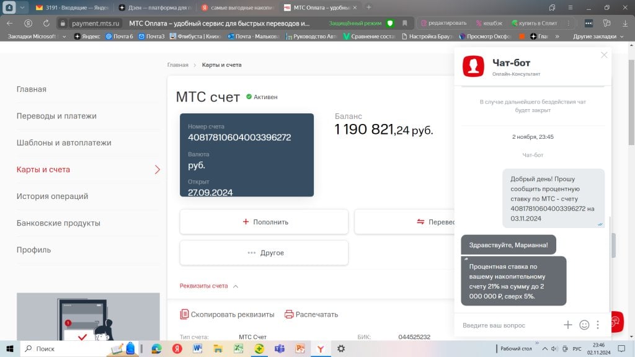This screenshot has height=357, width=635.
Task: Open Профиль sidebar item
Action: tap(33, 250)
